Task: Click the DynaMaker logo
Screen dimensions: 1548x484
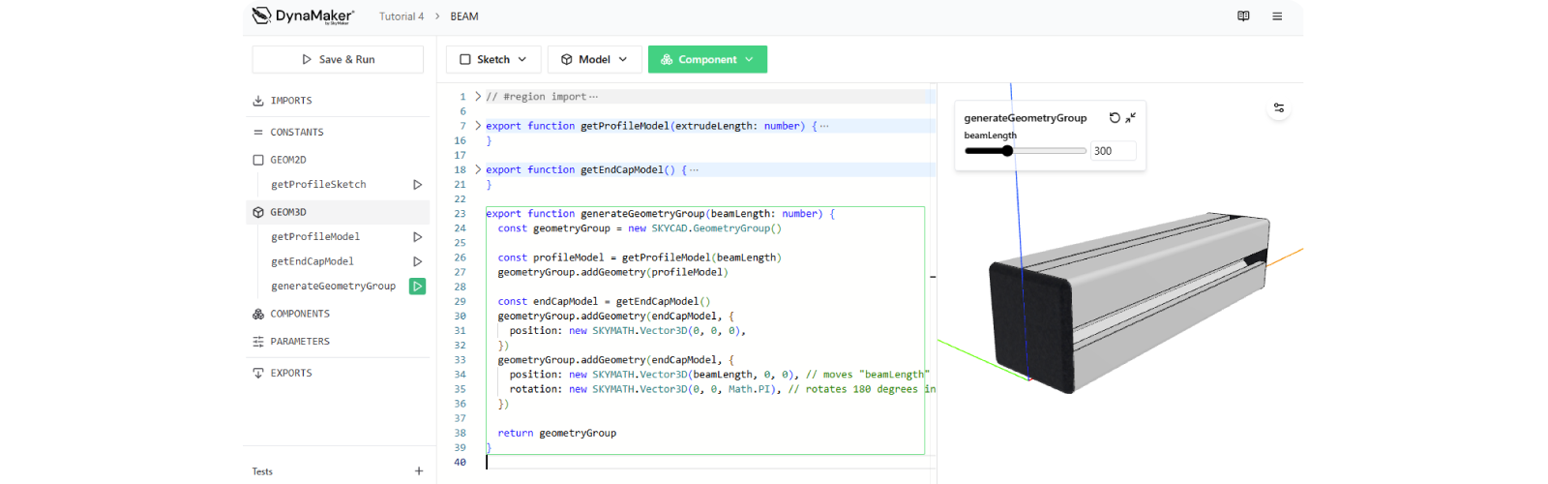Action: click(303, 15)
